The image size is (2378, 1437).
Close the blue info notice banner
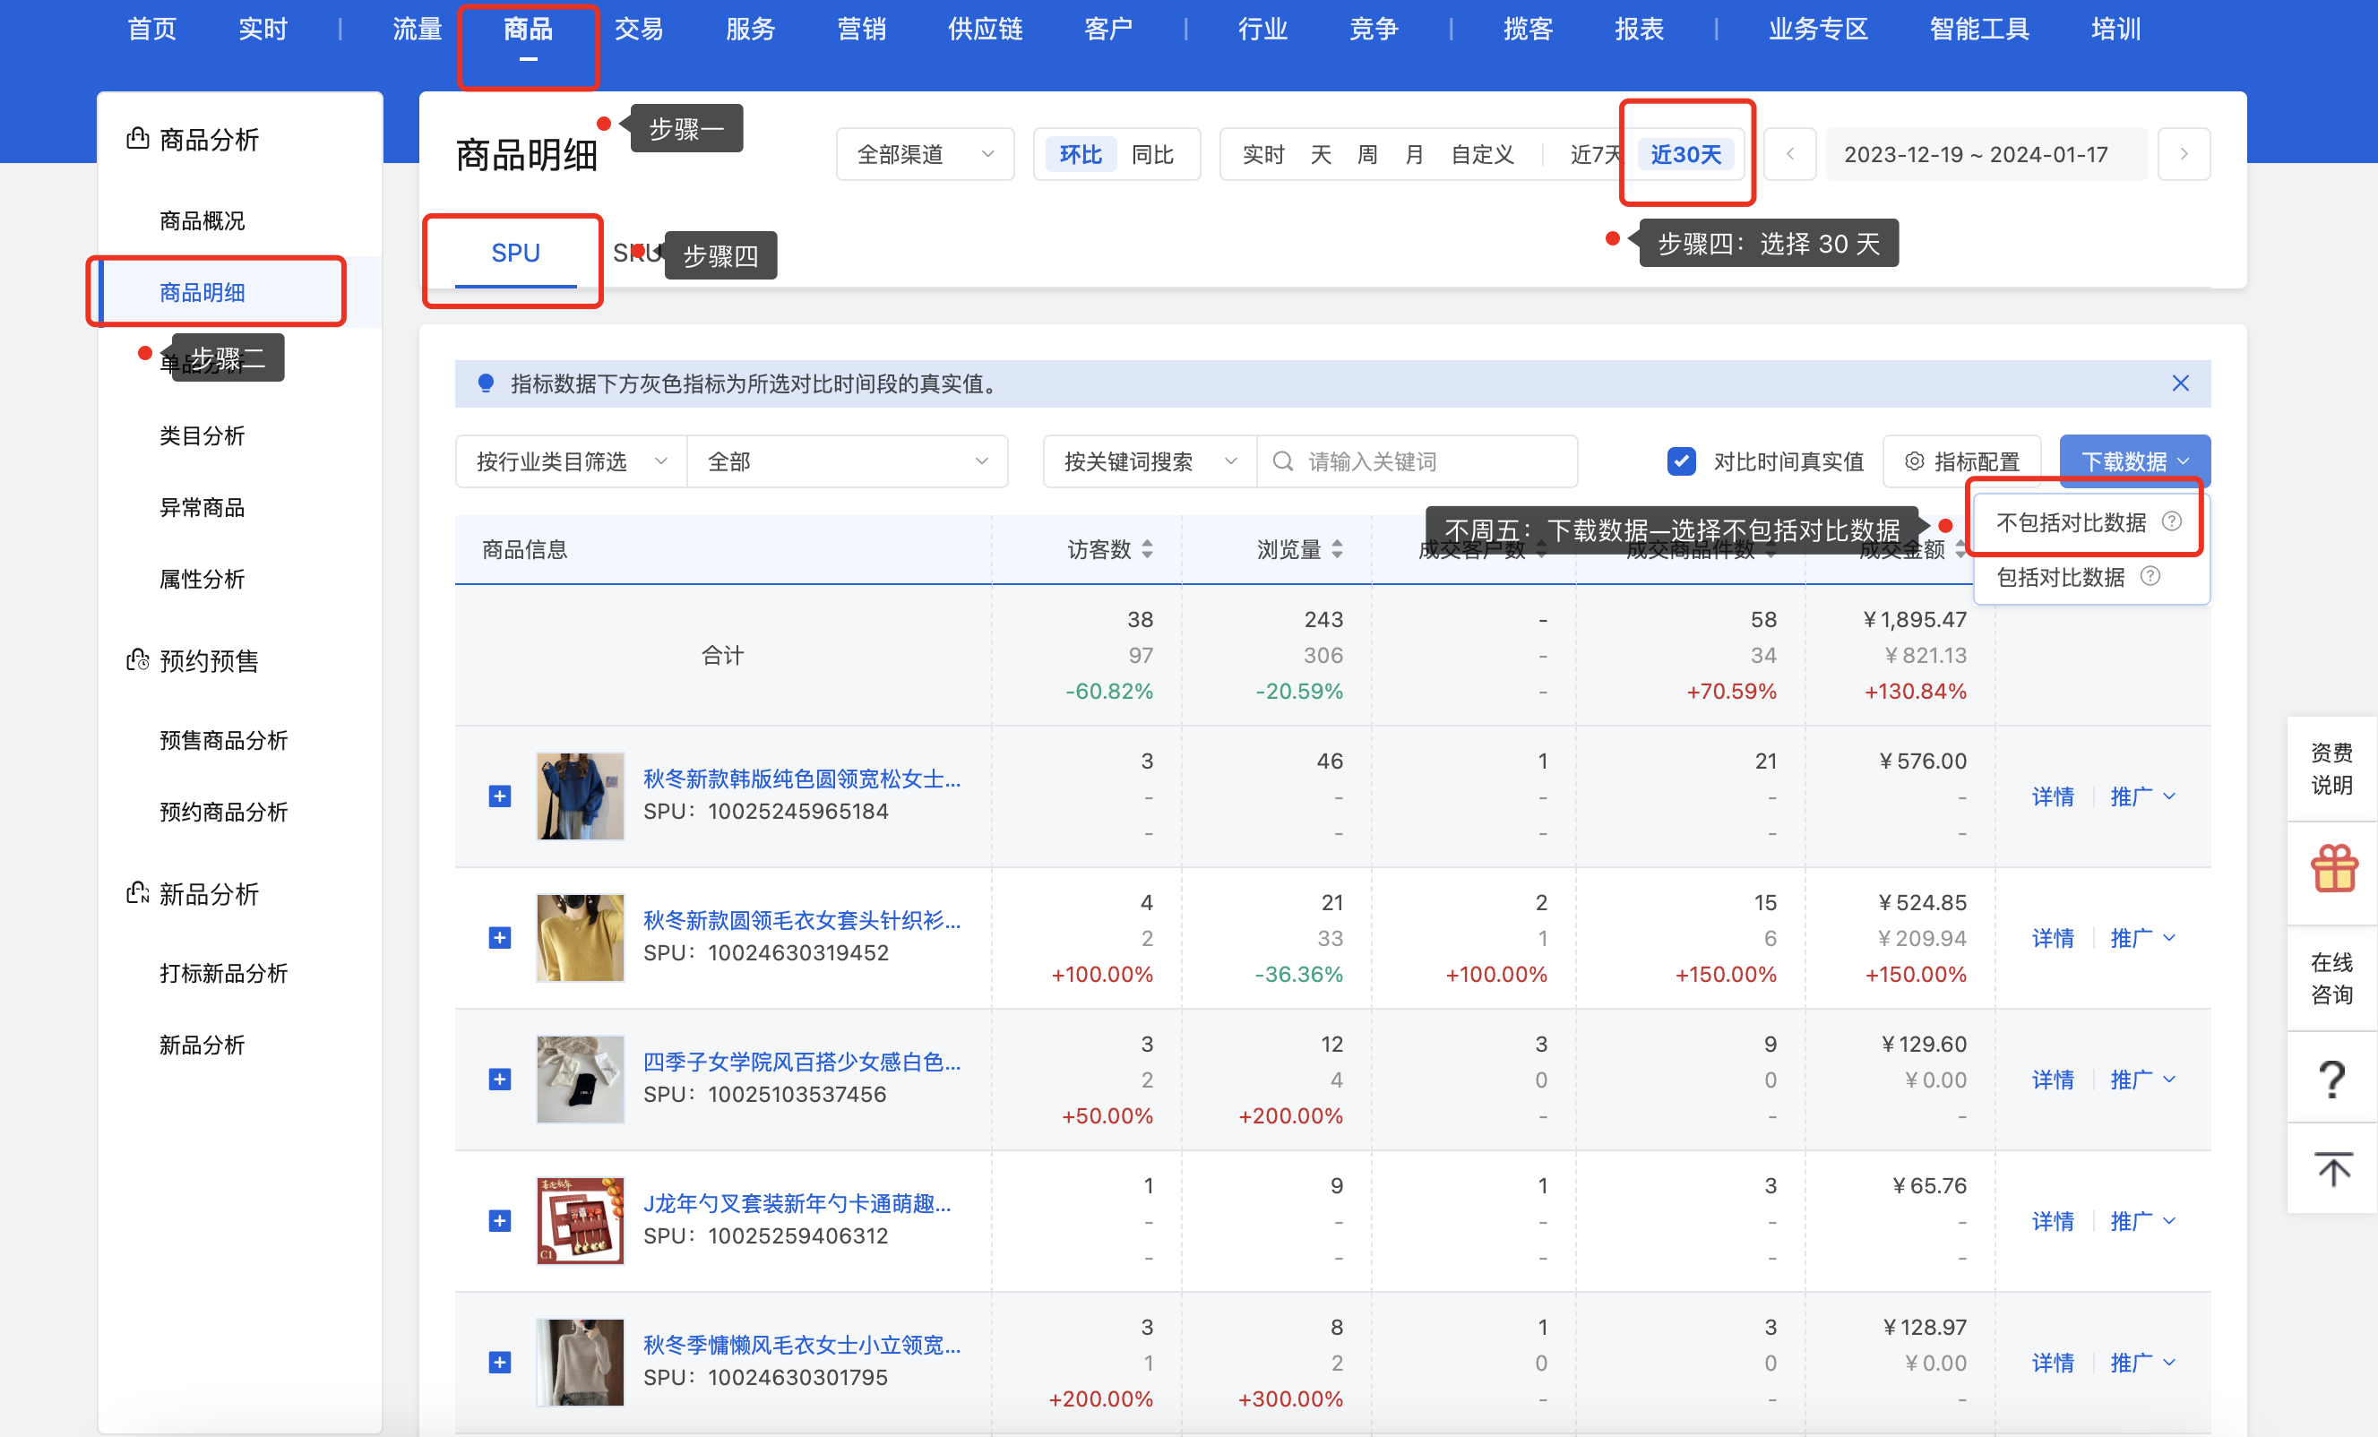pyautogui.click(x=2179, y=383)
